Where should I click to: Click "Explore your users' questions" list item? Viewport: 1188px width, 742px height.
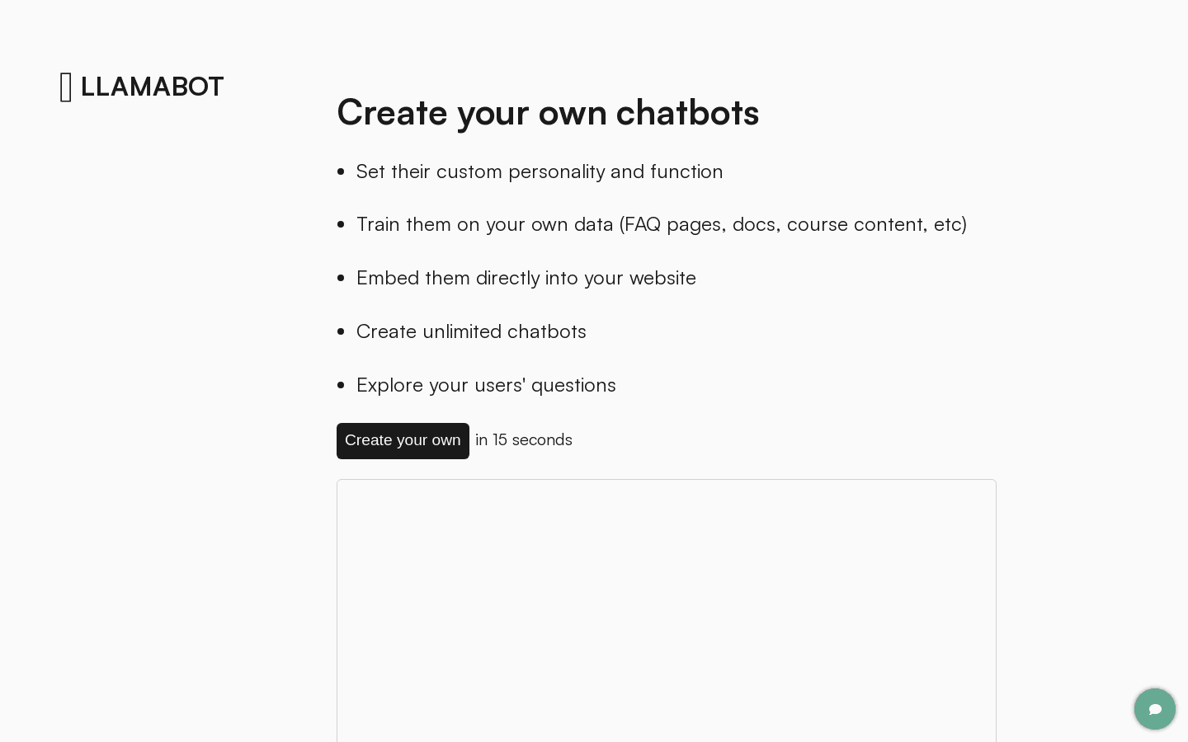[486, 385]
